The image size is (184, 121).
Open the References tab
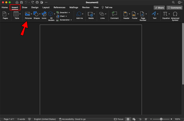coord(59,7)
